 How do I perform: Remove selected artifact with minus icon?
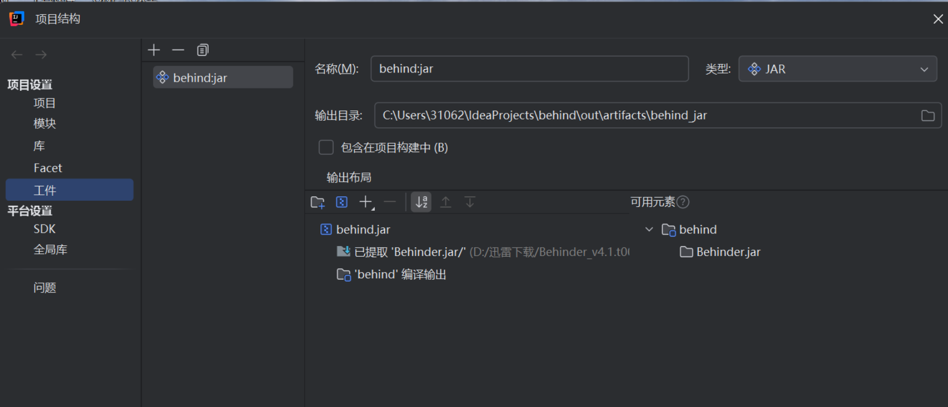click(x=178, y=50)
